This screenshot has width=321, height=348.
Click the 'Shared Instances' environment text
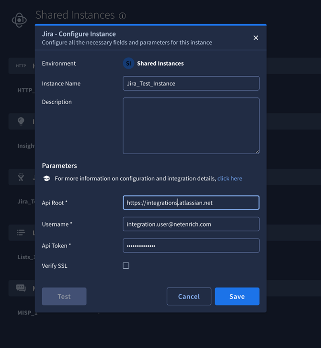[x=160, y=63]
